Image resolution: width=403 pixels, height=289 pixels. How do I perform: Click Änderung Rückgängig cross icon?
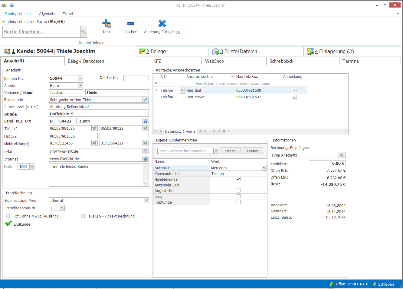point(162,24)
